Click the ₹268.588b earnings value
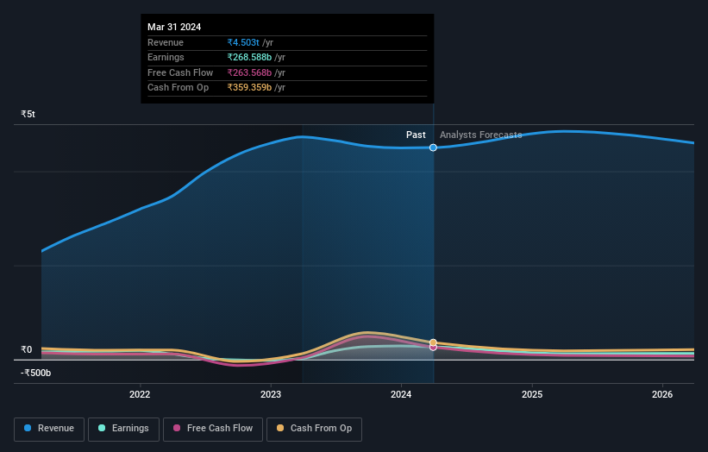This screenshot has width=708, height=452. click(x=250, y=57)
